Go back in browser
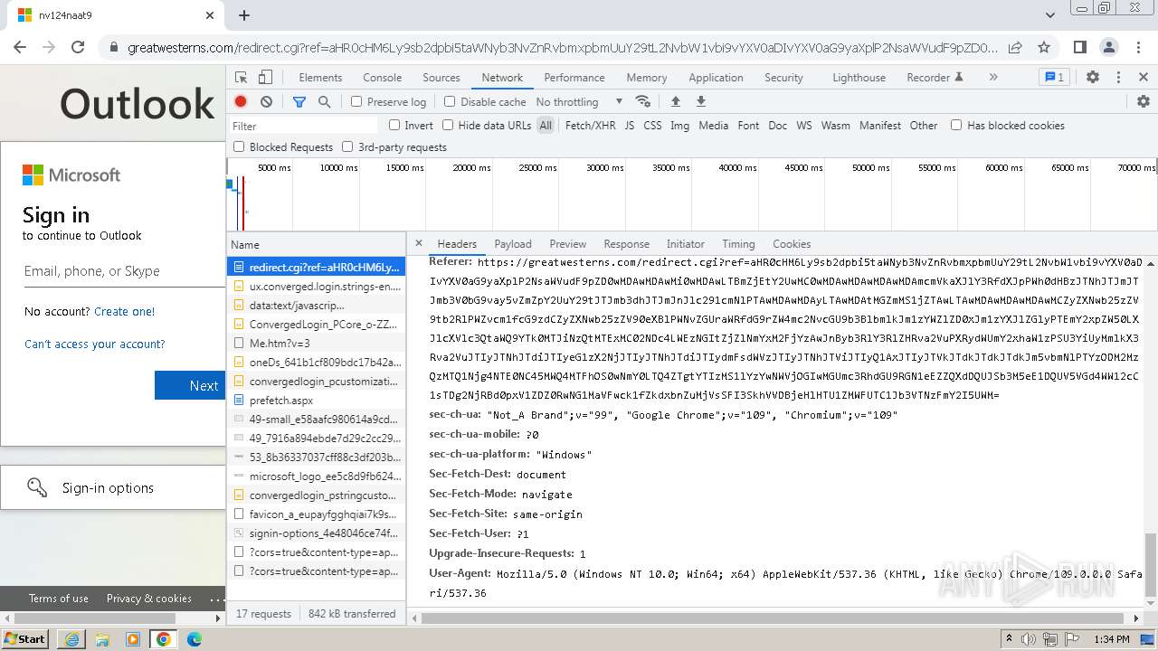Image resolution: width=1158 pixels, height=651 pixels. point(20,48)
